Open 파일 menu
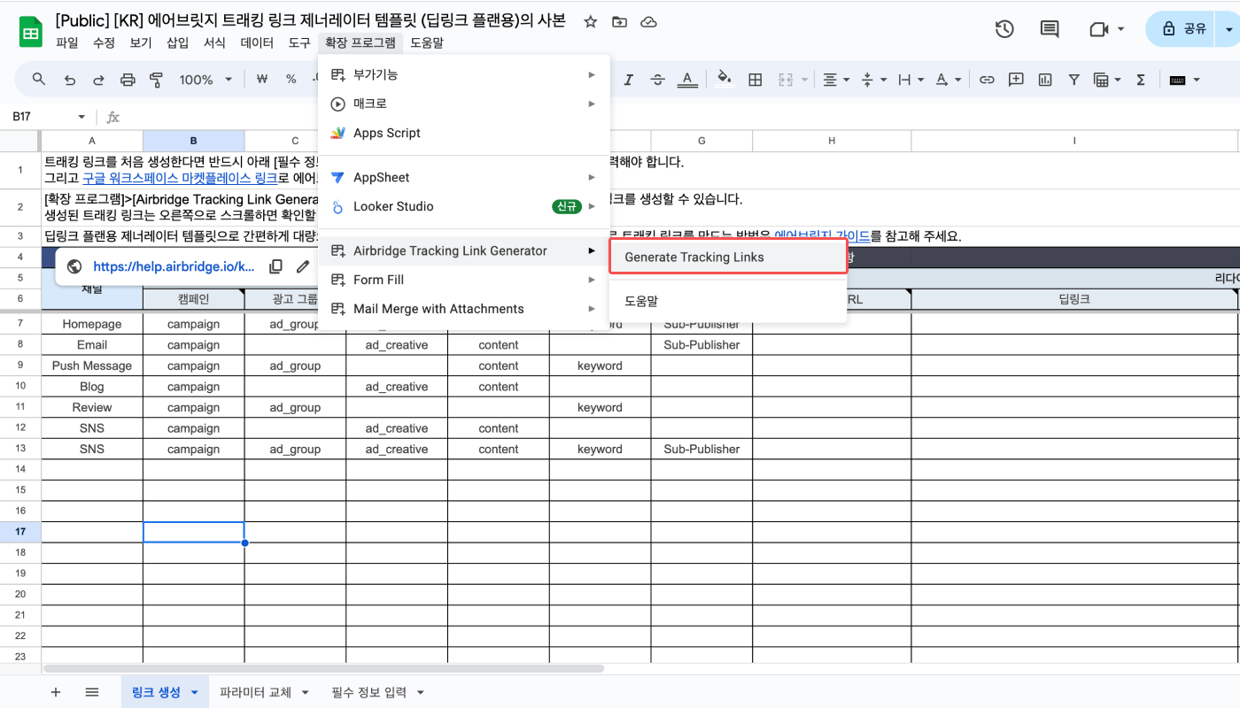This screenshot has height=708, width=1240. (x=66, y=42)
